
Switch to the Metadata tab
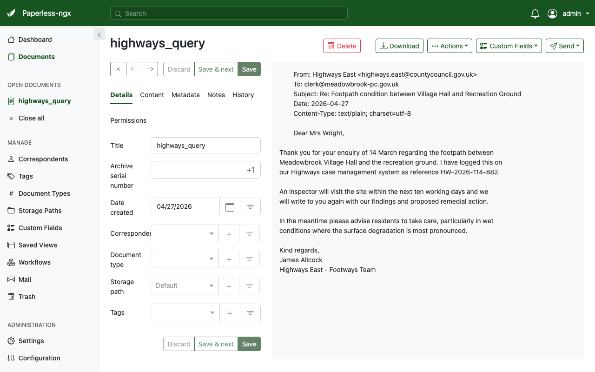pos(185,95)
